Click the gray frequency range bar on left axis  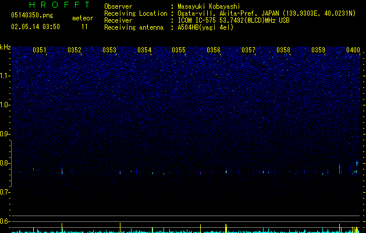(x=11, y=164)
